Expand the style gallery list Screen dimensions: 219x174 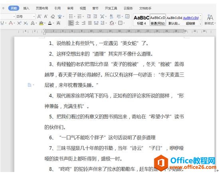click(x=200, y=24)
